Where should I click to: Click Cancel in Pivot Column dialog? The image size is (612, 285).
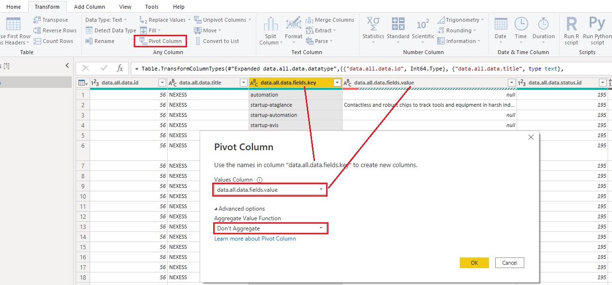click(x=510, y=263)
